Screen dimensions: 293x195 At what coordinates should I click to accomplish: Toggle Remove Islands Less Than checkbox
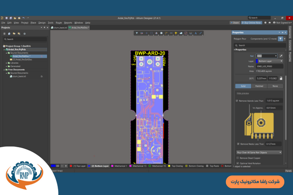[x=237, y=100]
